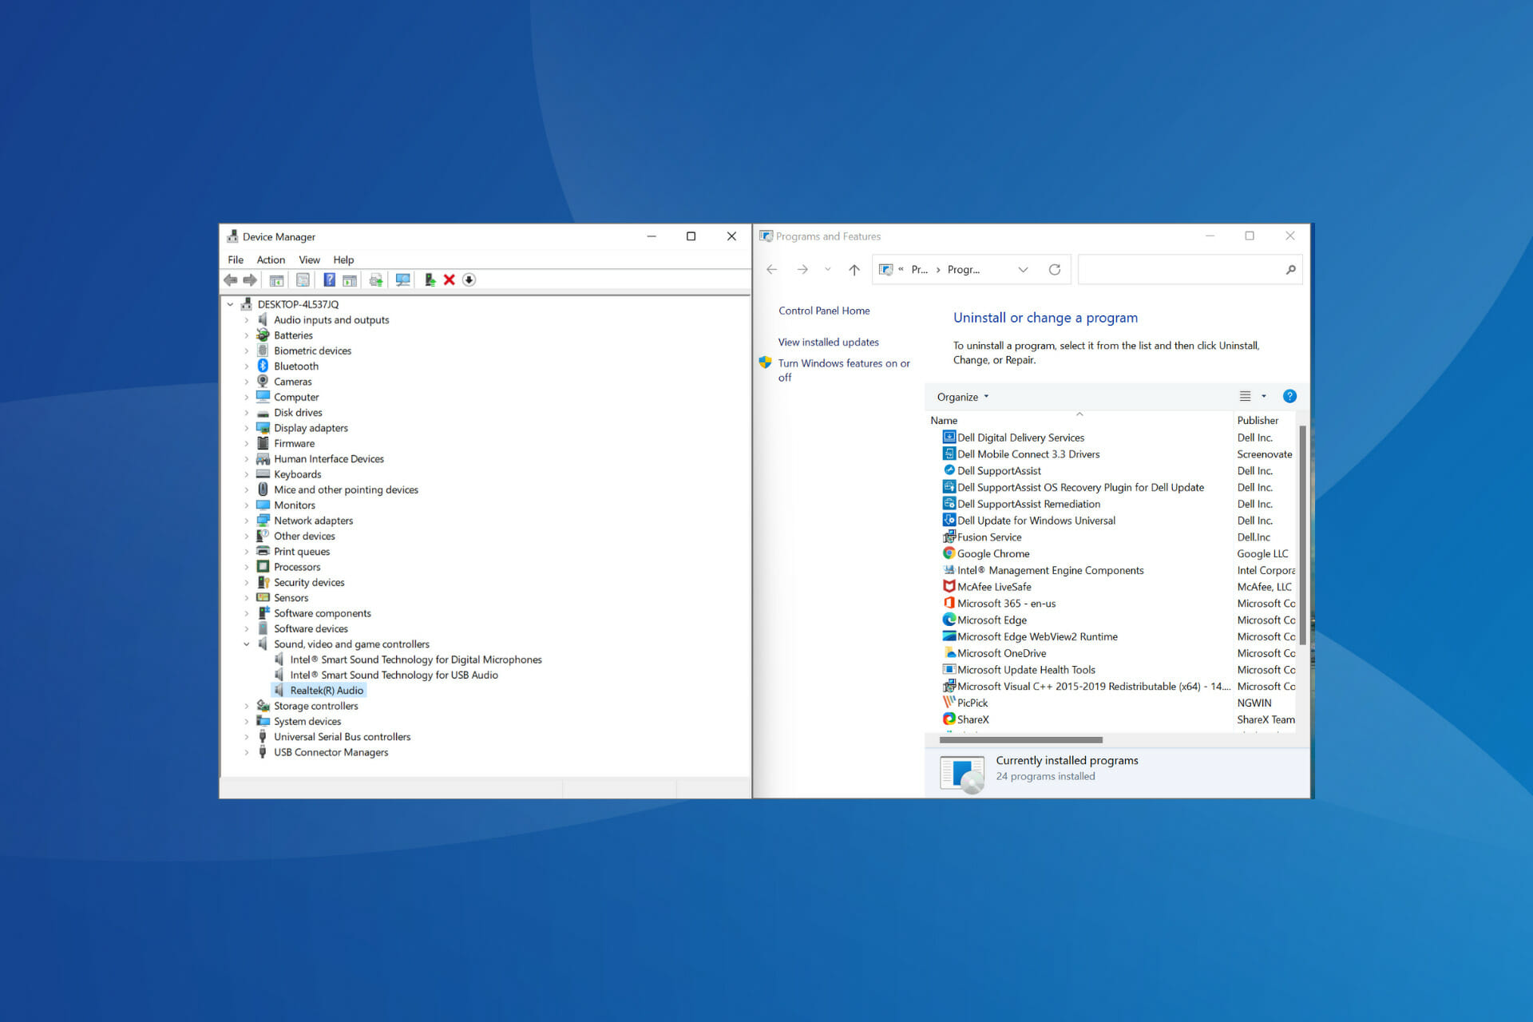The width and height of the screenshot is (1533, 1022).
Task: Click the blue Help question mark icon
Action: 329,280
